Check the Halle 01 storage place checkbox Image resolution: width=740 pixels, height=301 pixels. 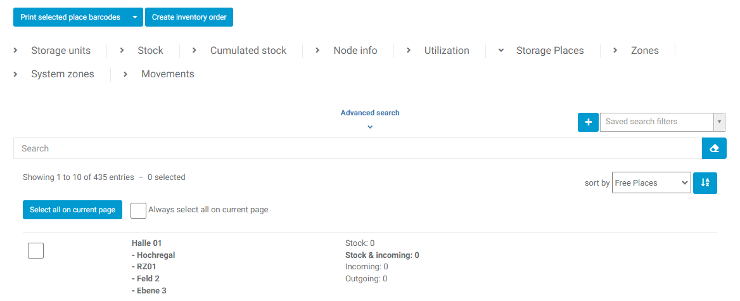pos(36,251)
